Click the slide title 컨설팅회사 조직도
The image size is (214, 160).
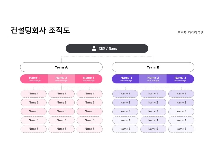coord(40,30)
